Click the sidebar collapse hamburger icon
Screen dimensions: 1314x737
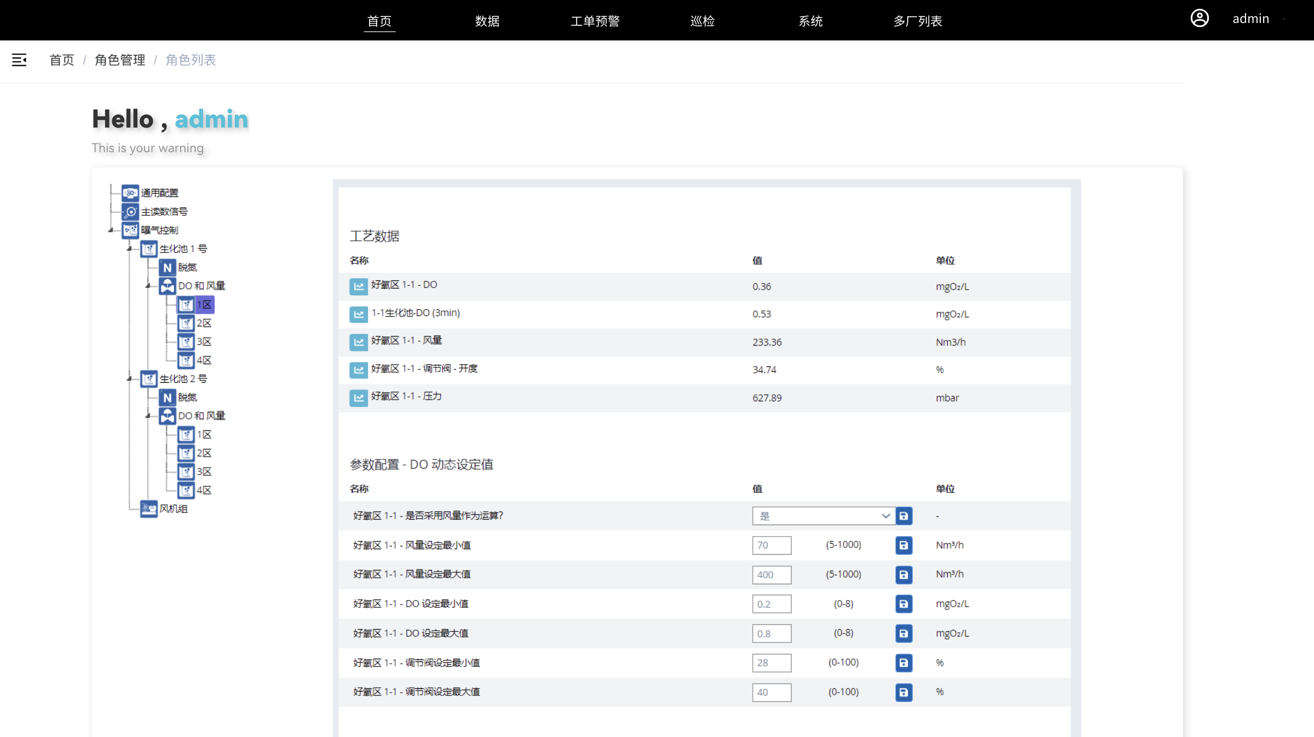(19, 60)
